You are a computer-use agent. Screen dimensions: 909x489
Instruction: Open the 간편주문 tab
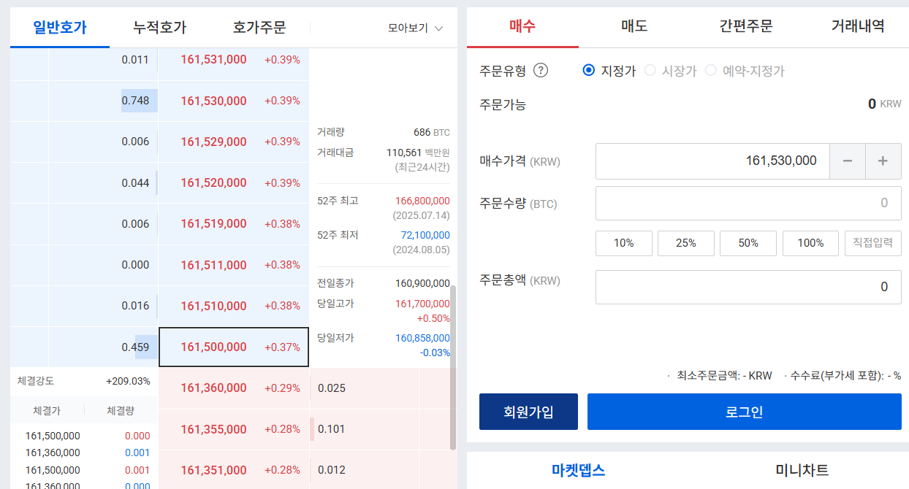pyautogui.click(x=746, y=26)
